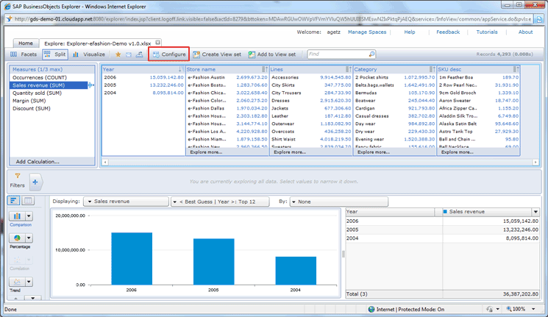Click the magnifier icon in Find box

point(371,54)
